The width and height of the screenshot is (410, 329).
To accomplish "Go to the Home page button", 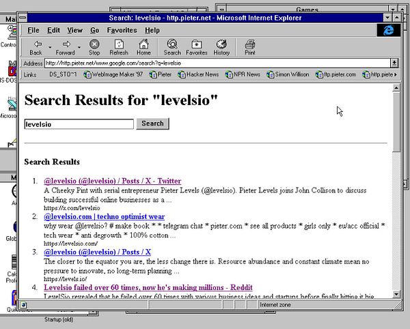I will click(x=143, y=47).
